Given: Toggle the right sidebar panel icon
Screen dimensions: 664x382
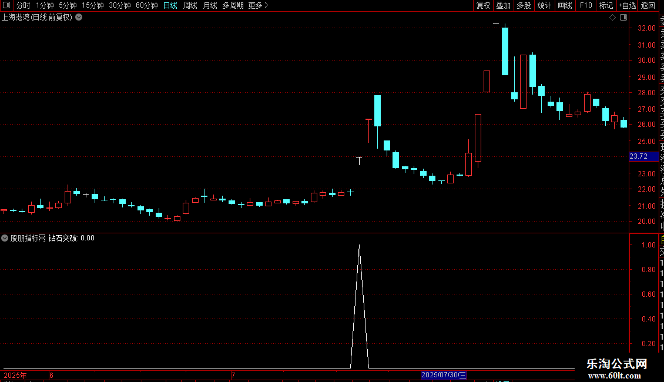Looking at the screenshot, I should (x=623, y=18).
